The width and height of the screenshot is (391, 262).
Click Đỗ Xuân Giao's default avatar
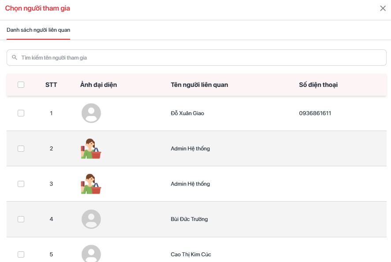tap(91, 113)
